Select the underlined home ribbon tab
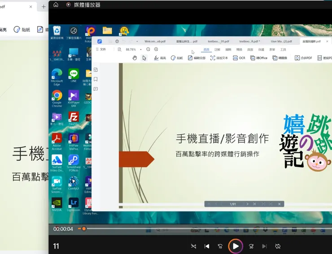 (206, 49)
